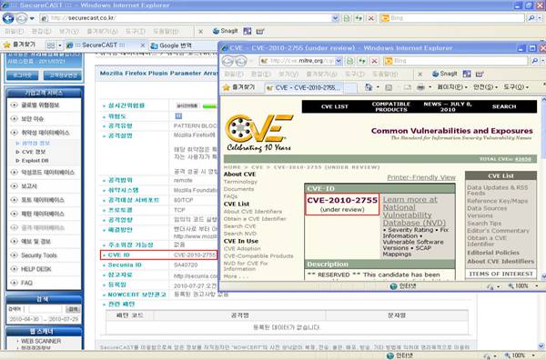Open FAQ sidebar item
Viewport: 546px width, 360px height.
[26, 283]
